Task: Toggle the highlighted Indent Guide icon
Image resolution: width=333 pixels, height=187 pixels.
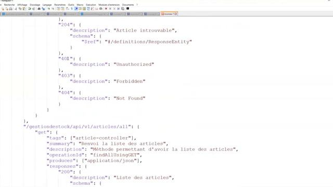Action: 76,9
